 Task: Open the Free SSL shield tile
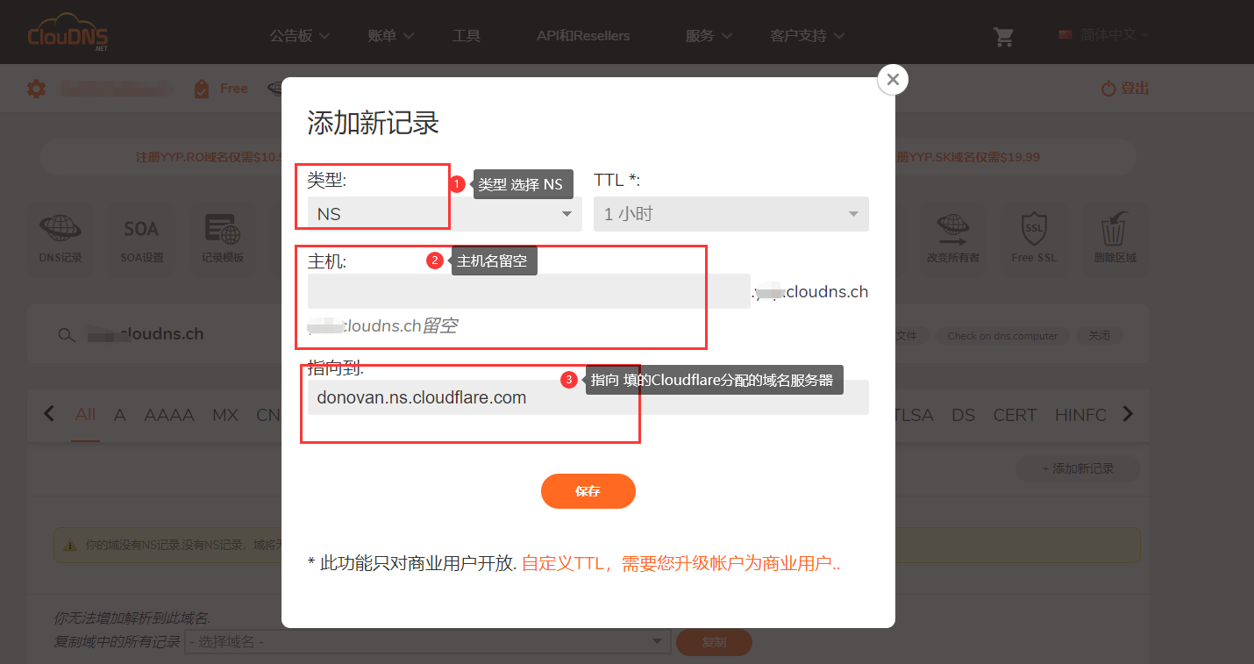pyautogui.click(x=1034, y=238)
